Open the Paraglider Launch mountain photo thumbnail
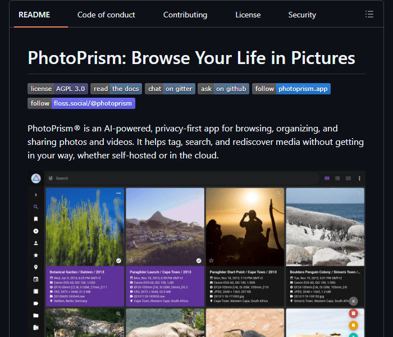393x337 pixels. (x=165, y=227)
